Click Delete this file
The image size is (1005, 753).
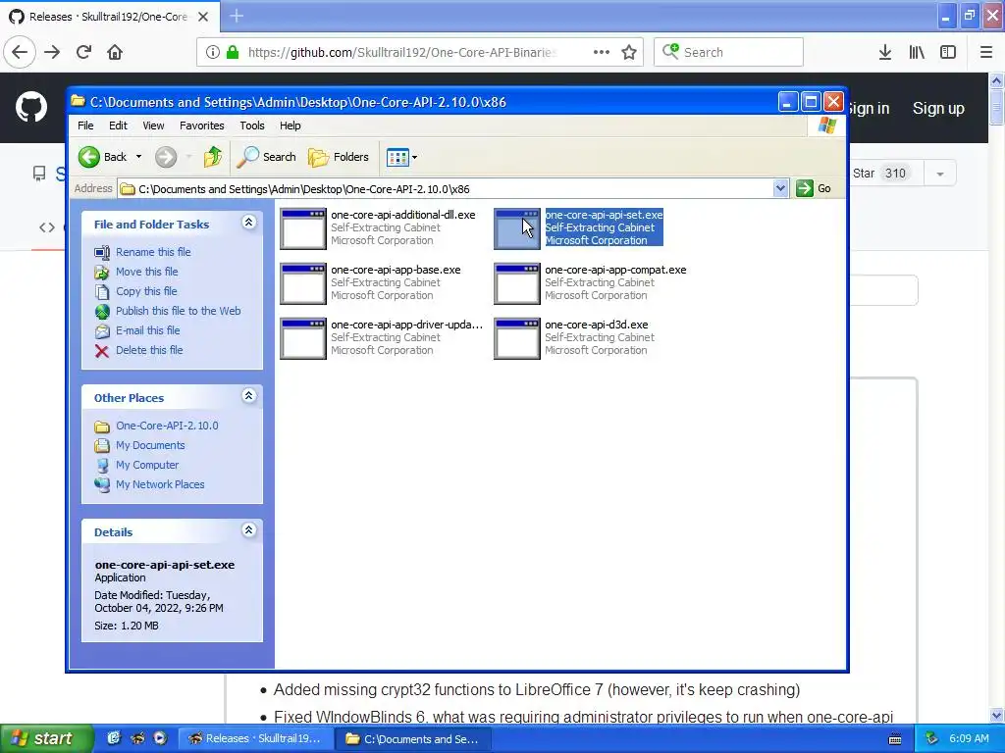coord(149,350)
